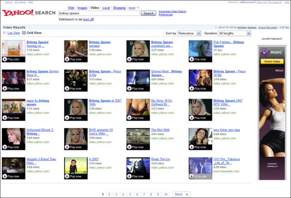291x198 pixels.
Task: Open the Preferences link
Action: click(166, 15)
